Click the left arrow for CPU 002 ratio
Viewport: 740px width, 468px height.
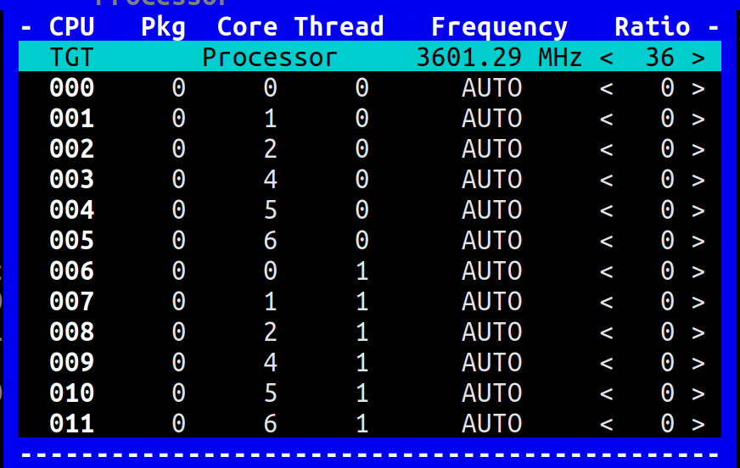tap(607, 150)
